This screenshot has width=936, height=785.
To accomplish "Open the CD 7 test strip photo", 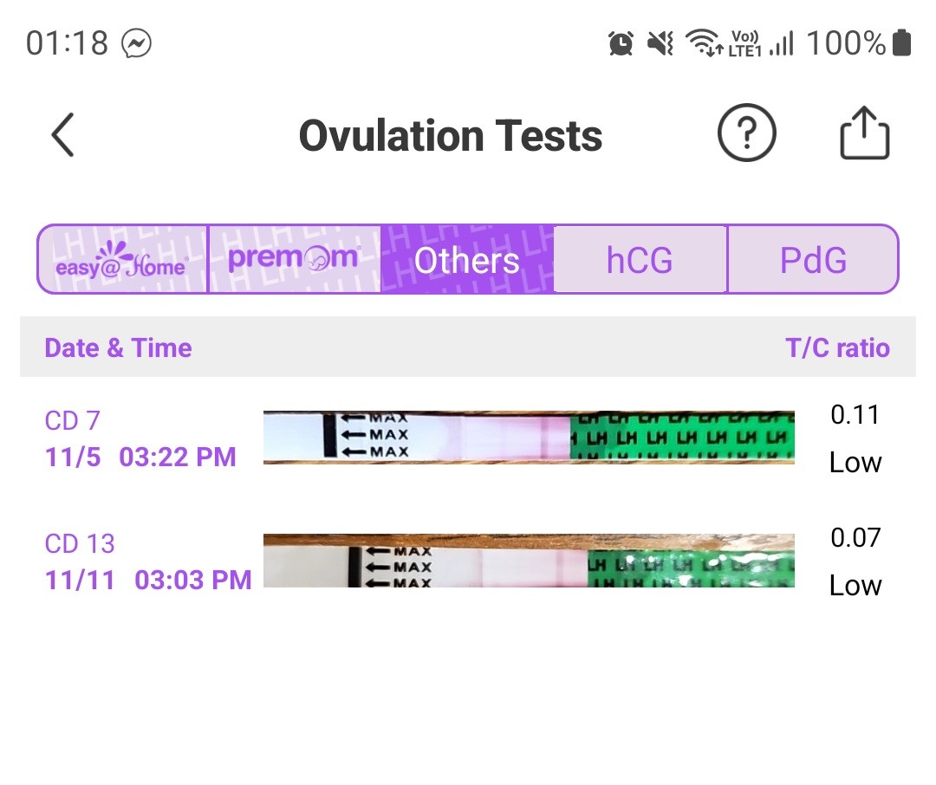I will point(529,438).
